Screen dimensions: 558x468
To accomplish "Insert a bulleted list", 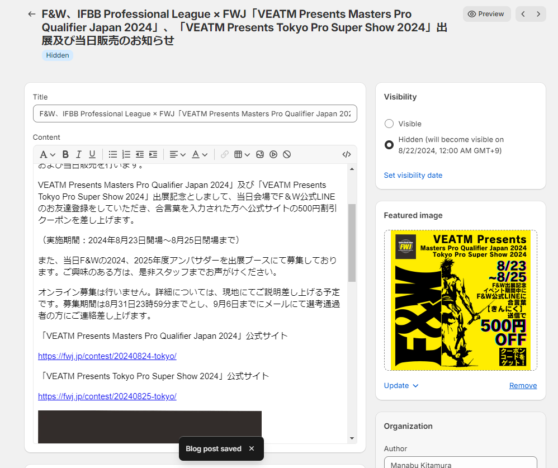I will (113, 154).
